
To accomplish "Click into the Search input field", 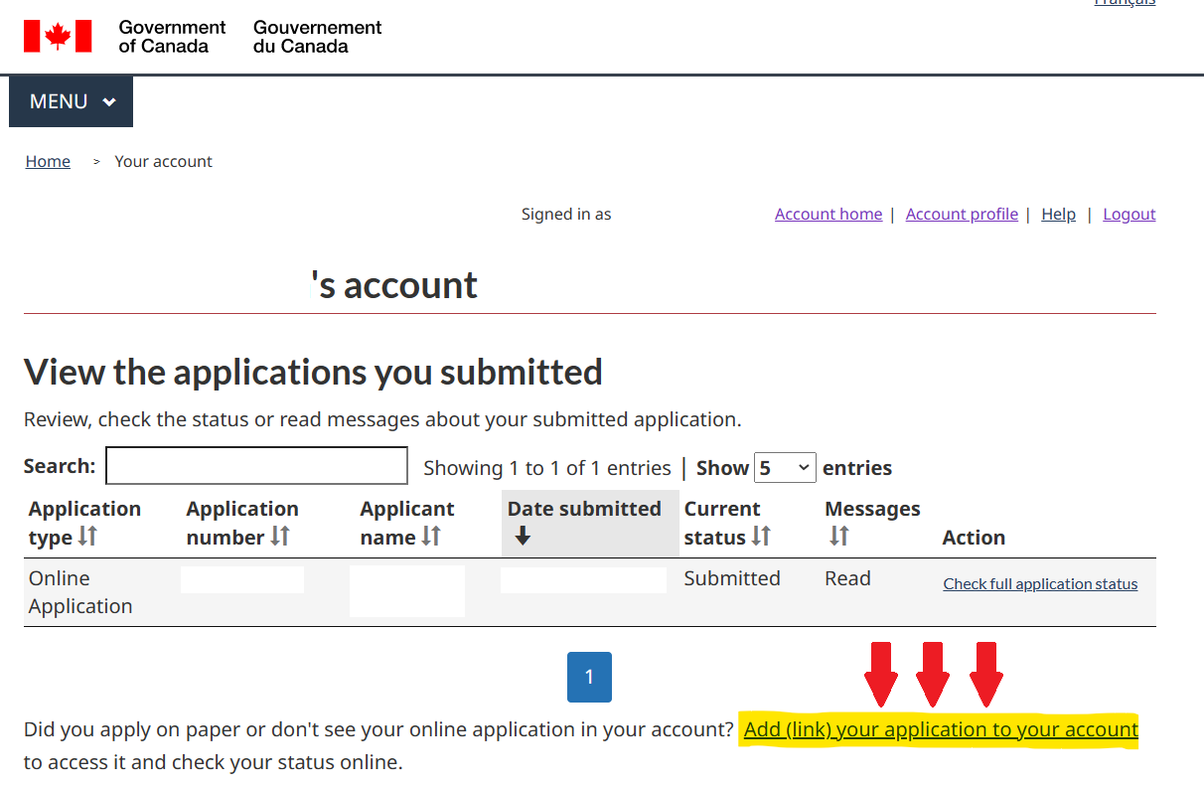I will (256, 466).
